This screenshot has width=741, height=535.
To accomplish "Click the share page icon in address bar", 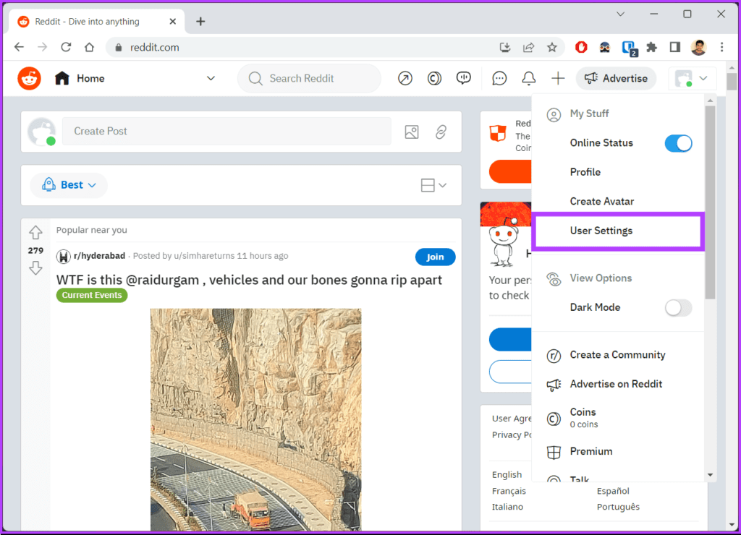I will click(x=528, y=47).
